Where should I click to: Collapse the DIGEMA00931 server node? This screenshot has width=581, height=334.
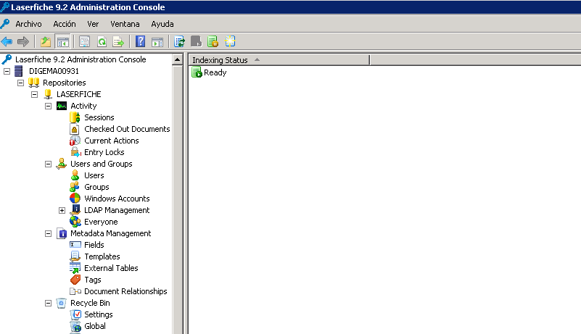pyautogui.click(x=7, y=71)
